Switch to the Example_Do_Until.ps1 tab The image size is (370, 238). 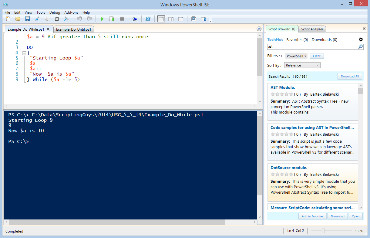point(73,29)
